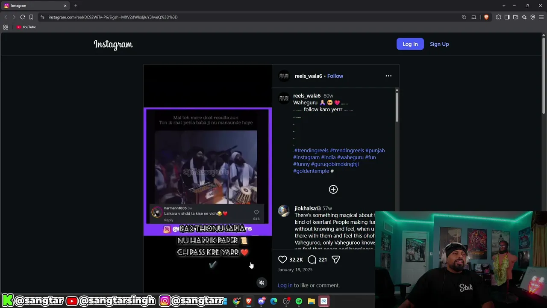Like the reel with the heart icon
547x308 pixels.
point(282,259)
